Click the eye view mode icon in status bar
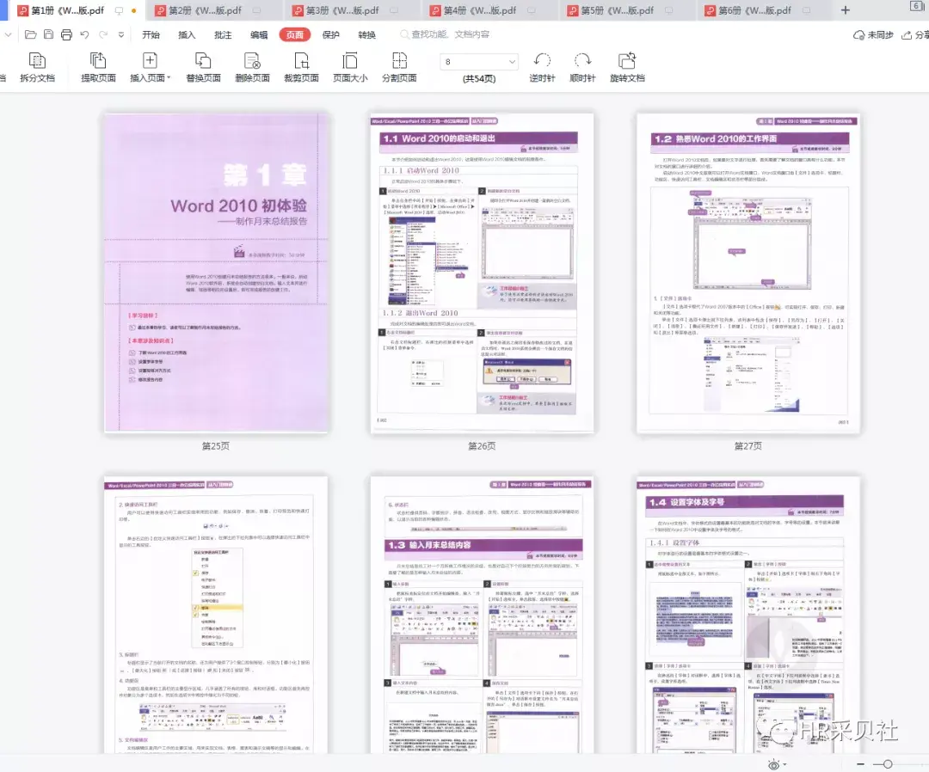The width and height of the screenshot is (929, 772). pos(773,764)
